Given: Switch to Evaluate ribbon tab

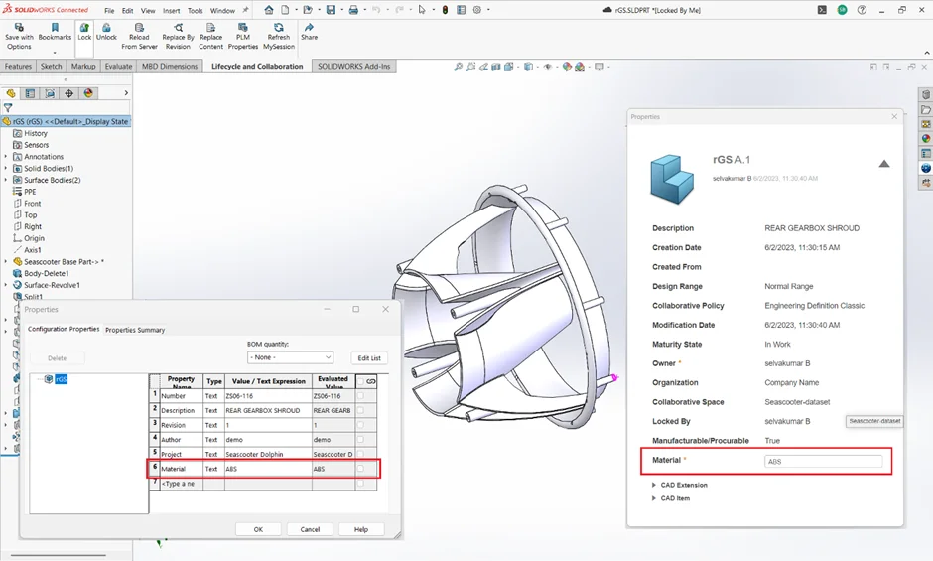Looking at the screenshot, I should coord(118,67).
